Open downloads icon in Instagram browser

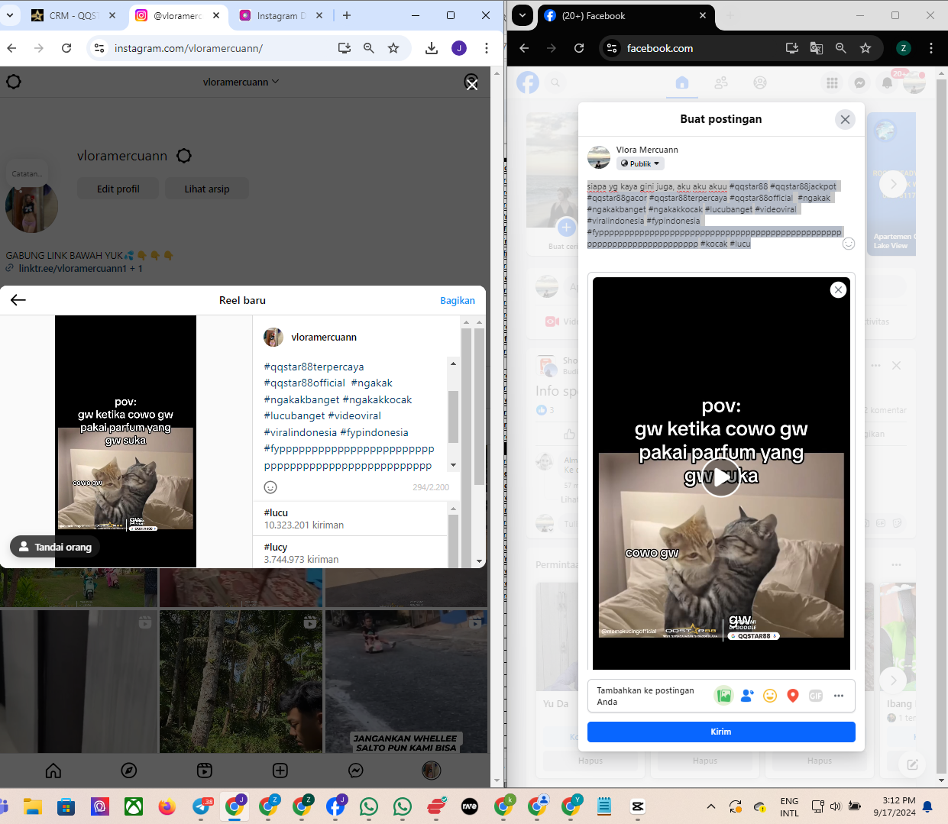coord(432,48)
